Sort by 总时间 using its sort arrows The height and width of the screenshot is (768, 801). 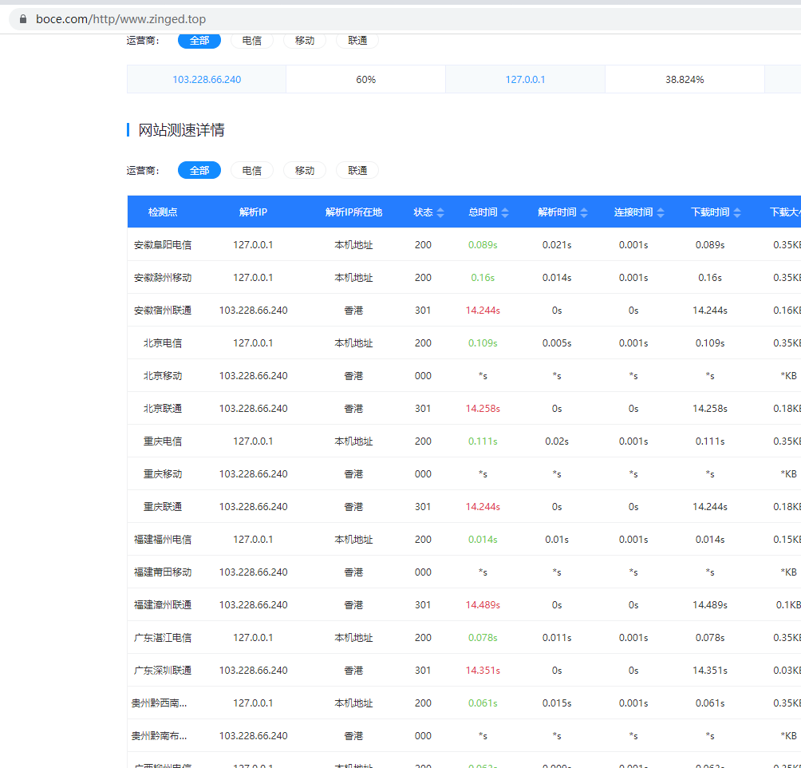(x=506, y=212)
